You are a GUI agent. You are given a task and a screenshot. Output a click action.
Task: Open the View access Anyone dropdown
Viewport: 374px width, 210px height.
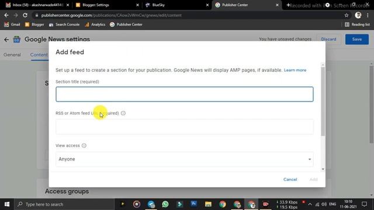(185, 159)
